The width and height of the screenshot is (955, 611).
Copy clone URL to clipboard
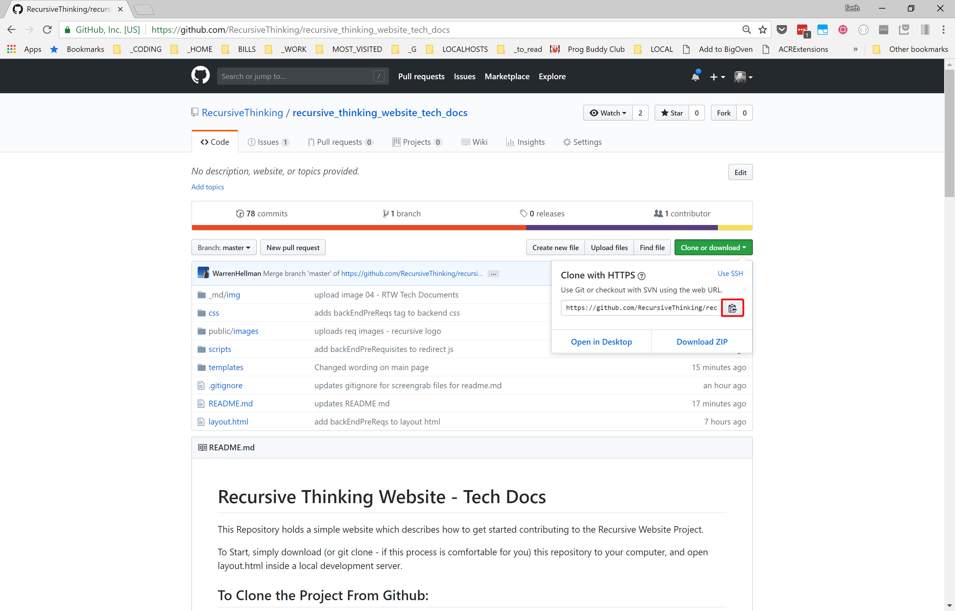click(x=732, y=308)
